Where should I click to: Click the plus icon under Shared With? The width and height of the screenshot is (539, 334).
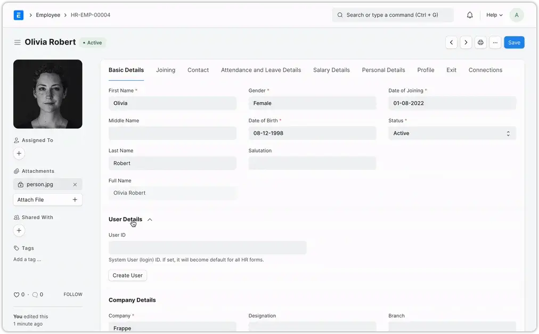[19, 230]
